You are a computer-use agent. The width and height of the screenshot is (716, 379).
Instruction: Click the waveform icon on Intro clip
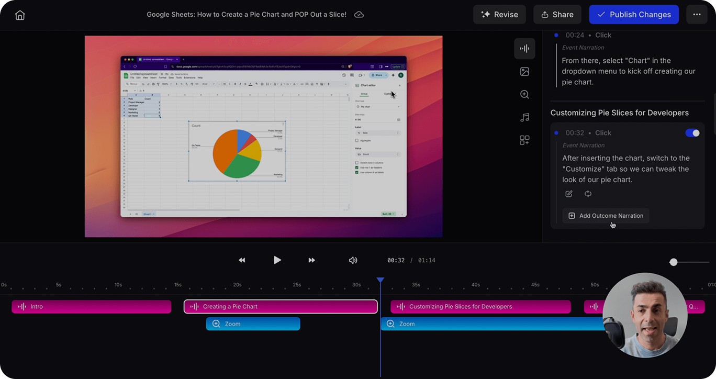(x=21, y=307)
